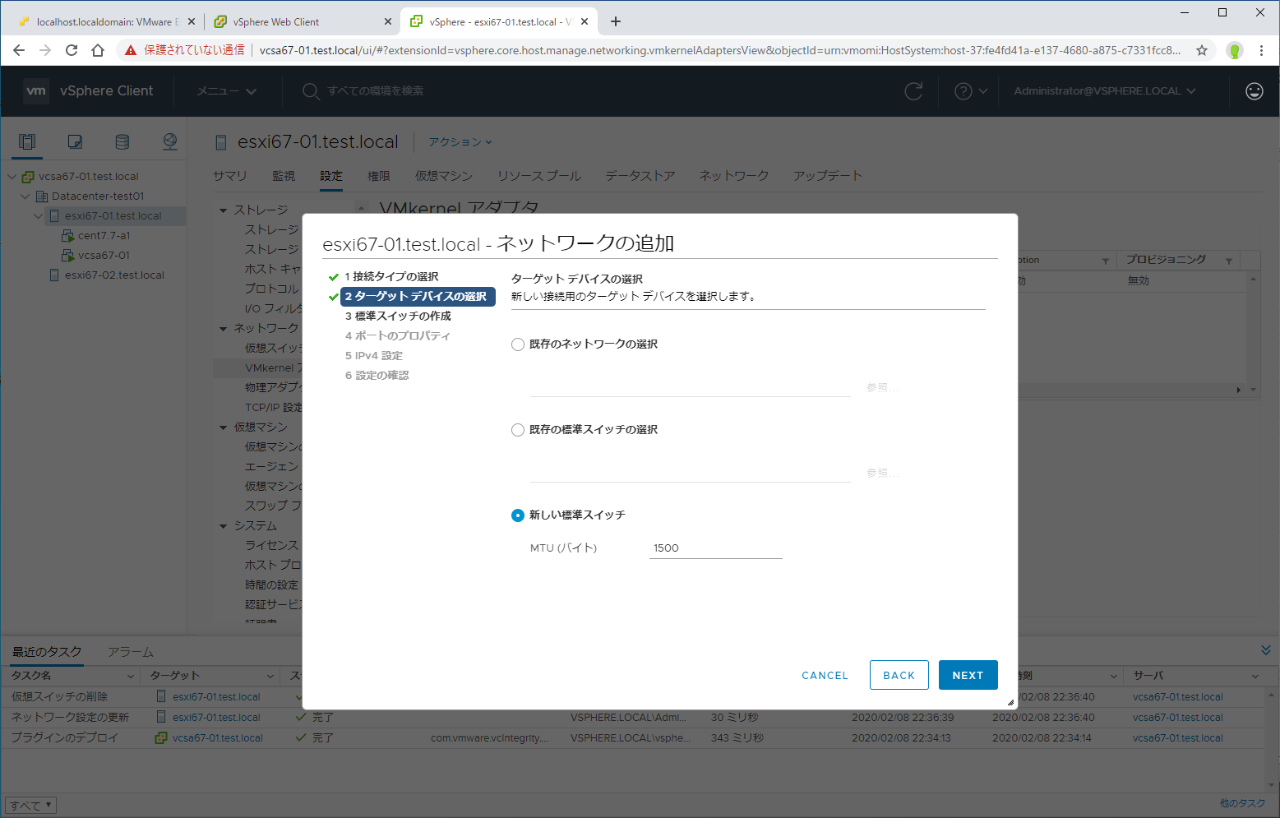Open the help question mark menu
Viewport: 1280px width, 818px height.
point(971,91)
